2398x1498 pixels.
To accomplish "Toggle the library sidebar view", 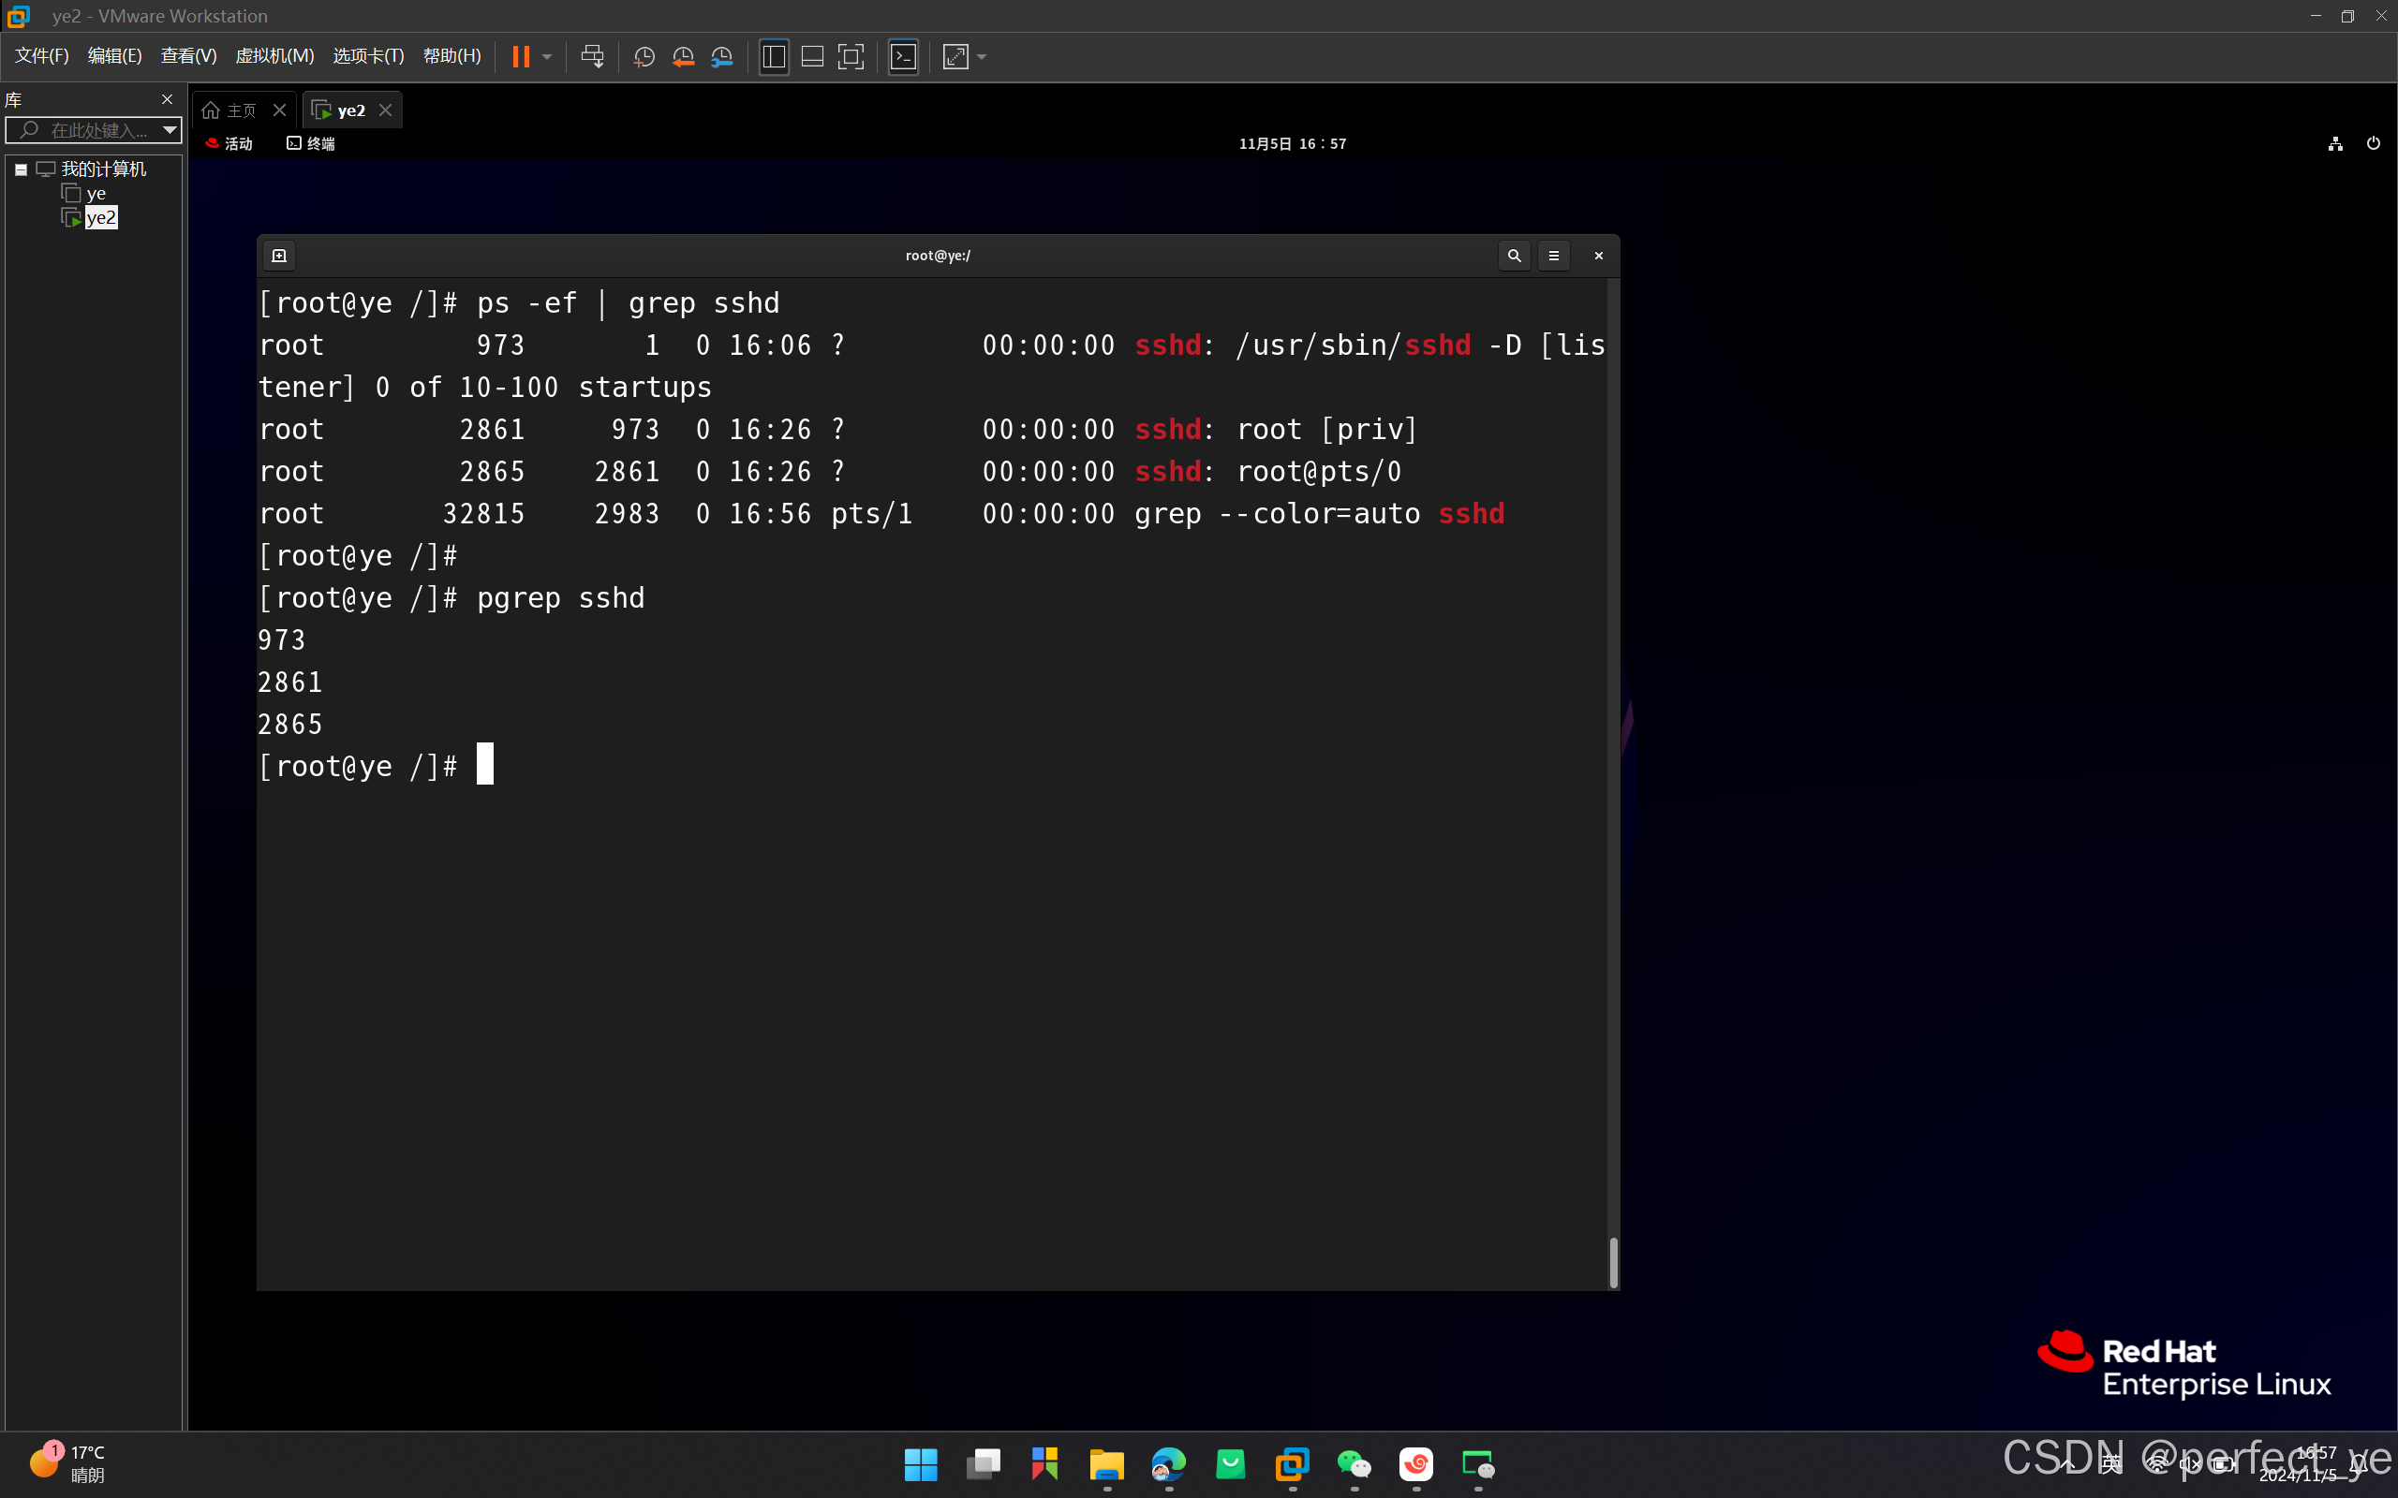I will pyautogui.click(x=774, y=56).
